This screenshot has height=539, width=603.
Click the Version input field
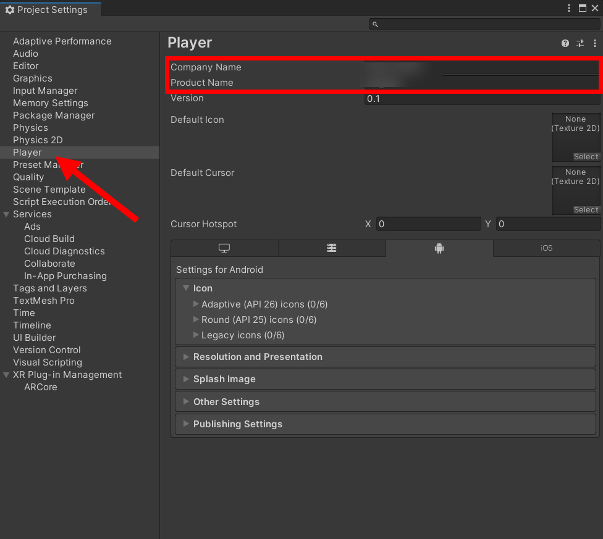point(483,99)
